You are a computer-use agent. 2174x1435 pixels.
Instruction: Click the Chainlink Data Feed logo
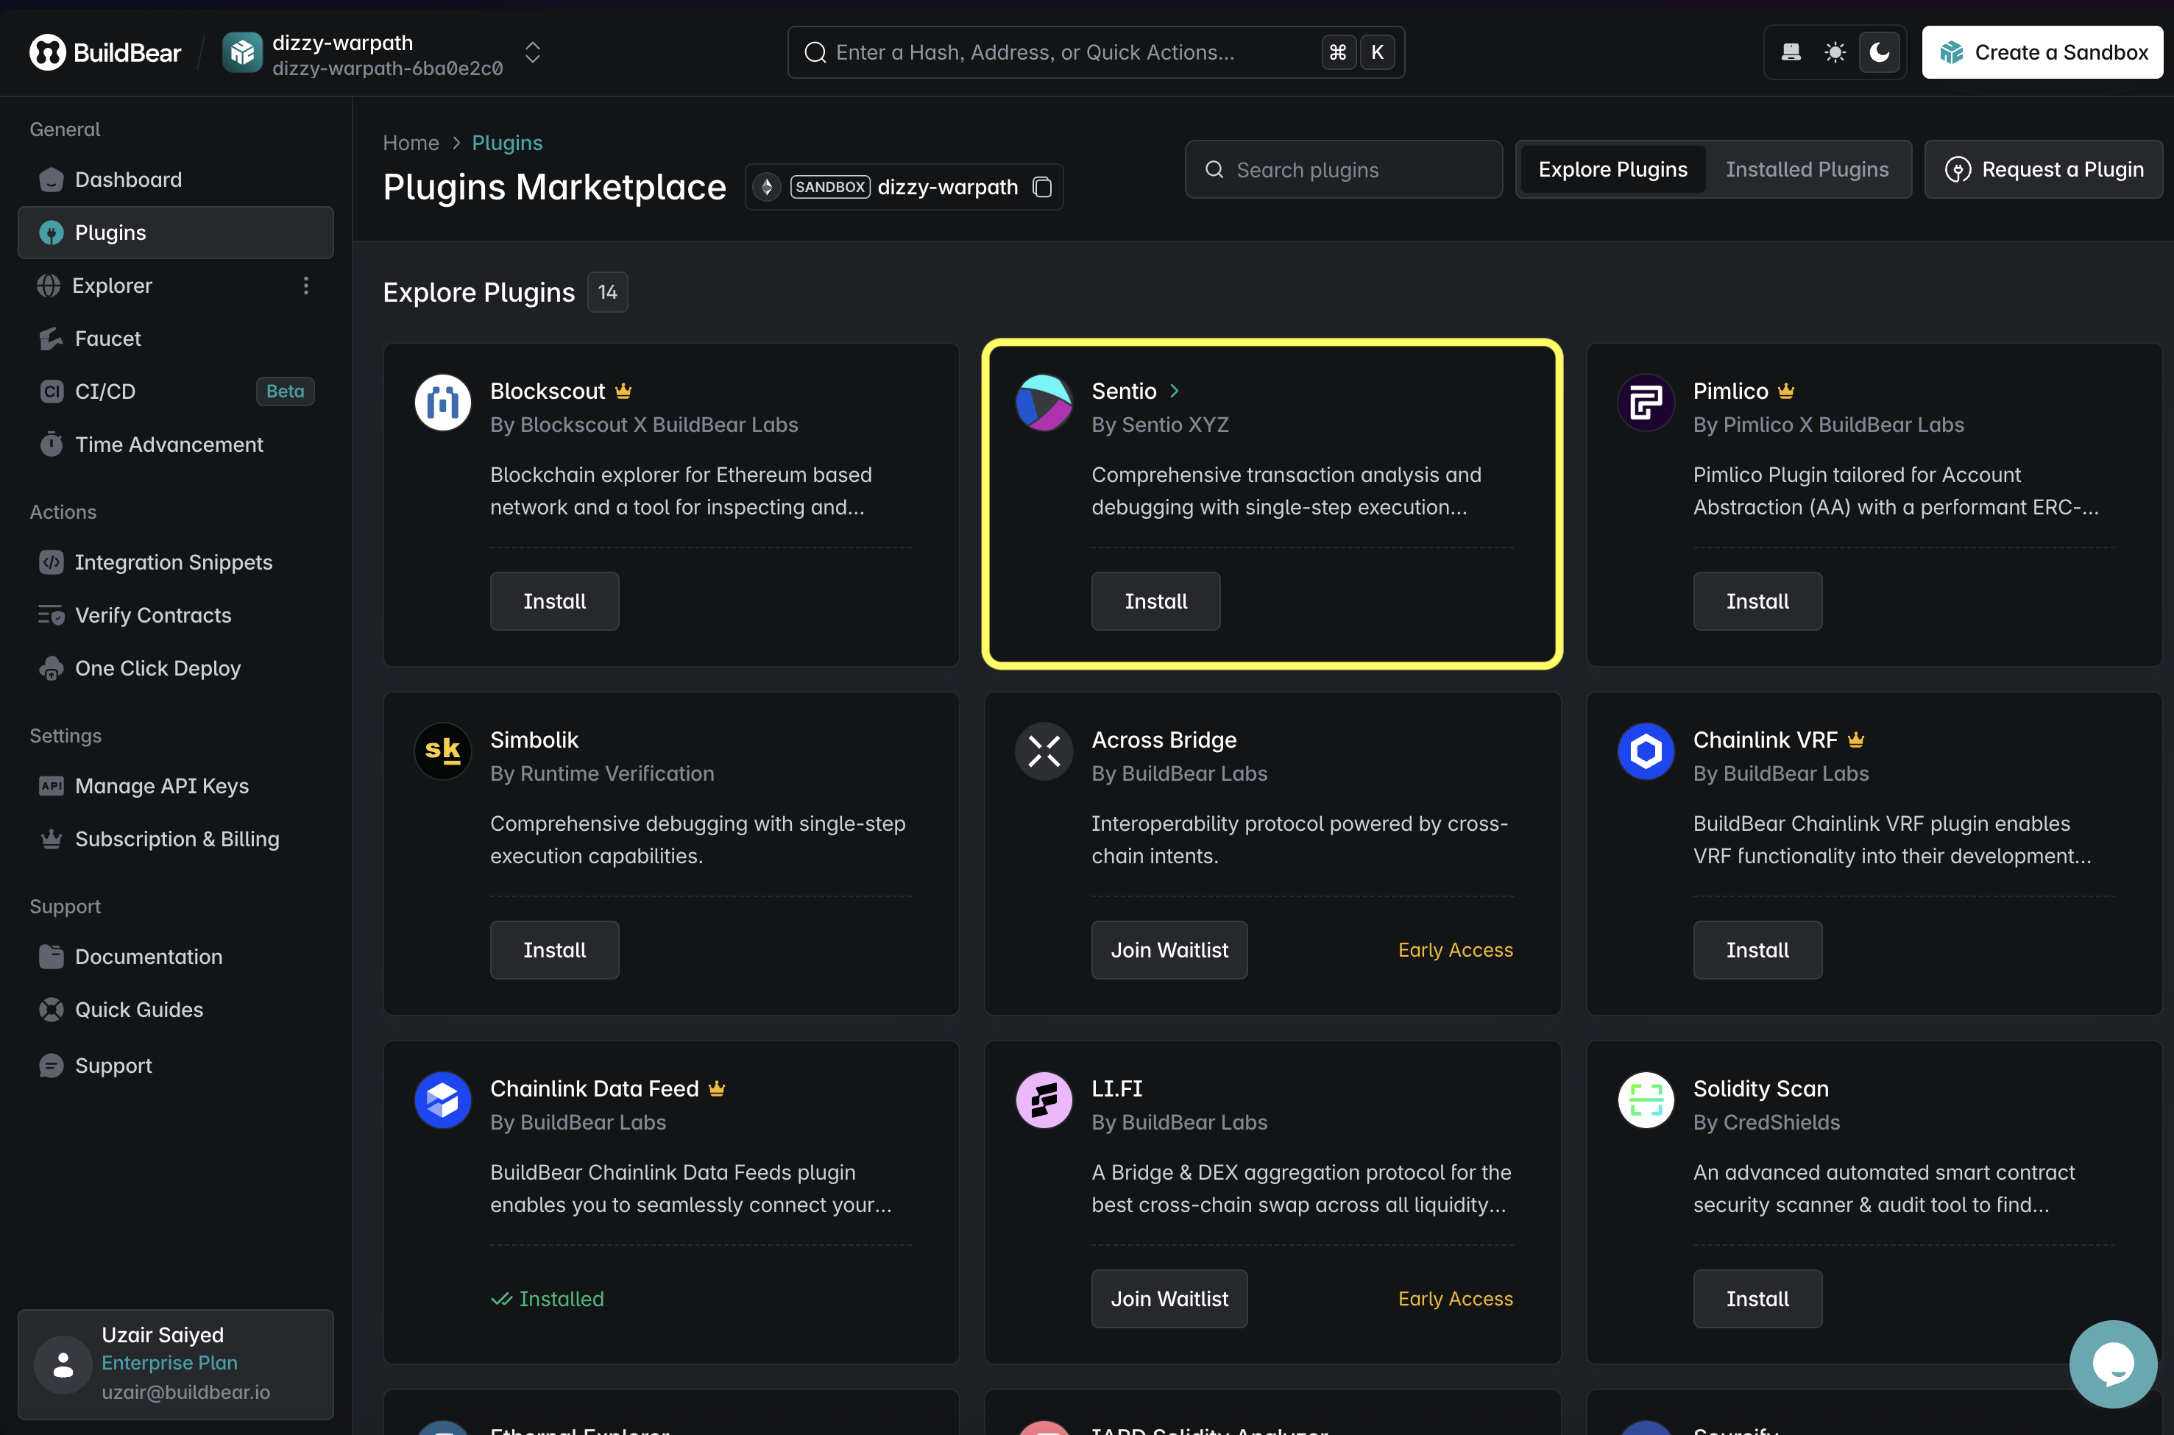click(443, 1099)
